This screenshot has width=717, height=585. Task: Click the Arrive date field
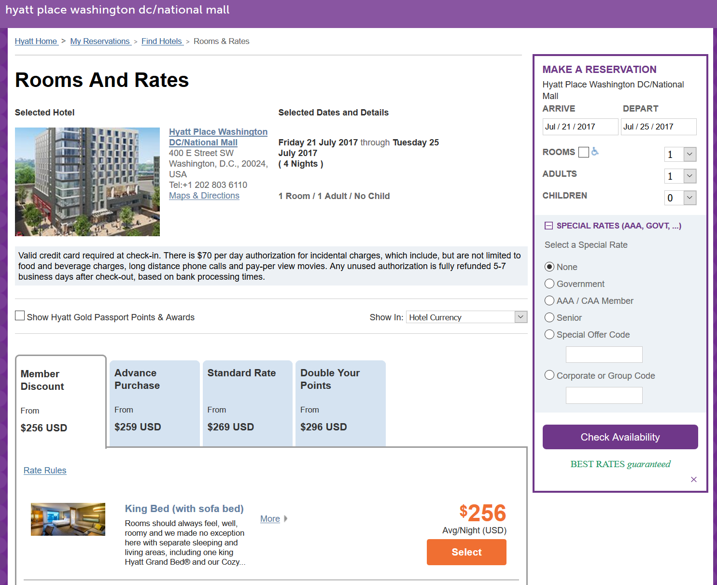580,127
